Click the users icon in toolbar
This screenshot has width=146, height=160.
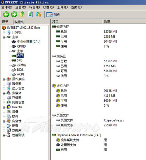click(38, 14)
